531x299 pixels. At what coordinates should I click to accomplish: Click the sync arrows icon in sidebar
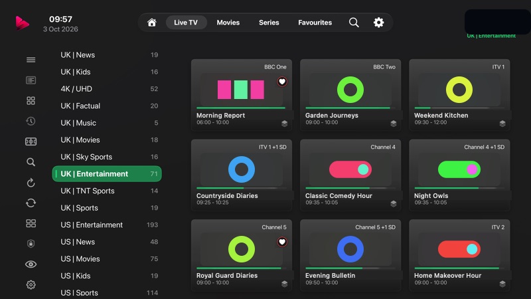point(31,203)
